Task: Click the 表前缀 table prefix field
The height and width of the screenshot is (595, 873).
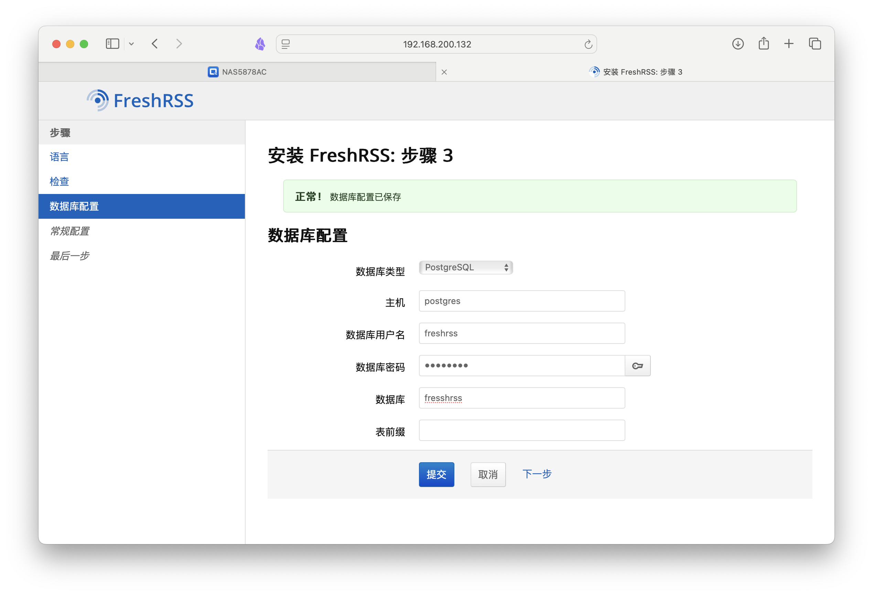Action: (521, 430)
